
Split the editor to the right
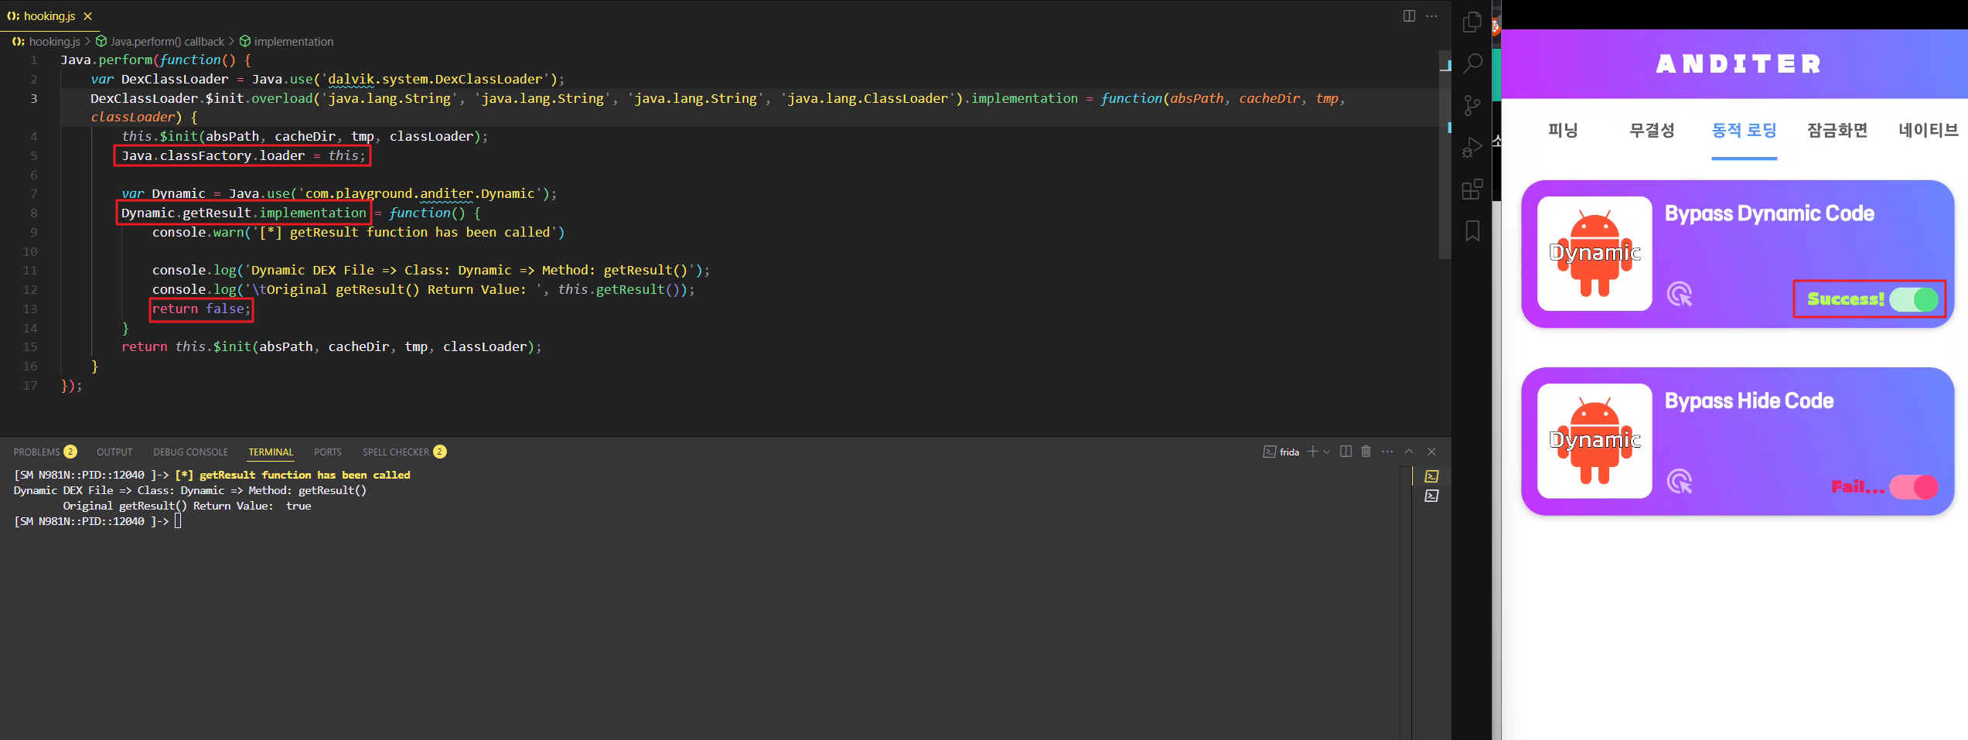pyautogui.click(x=1409, y=15)
